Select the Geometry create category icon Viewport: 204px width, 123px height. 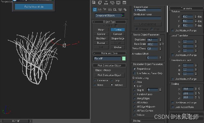click(95, 9)
